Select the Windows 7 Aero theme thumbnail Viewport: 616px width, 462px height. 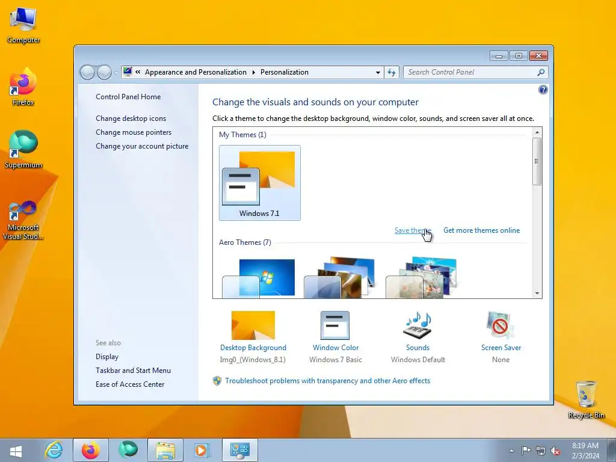coord(259,277)
